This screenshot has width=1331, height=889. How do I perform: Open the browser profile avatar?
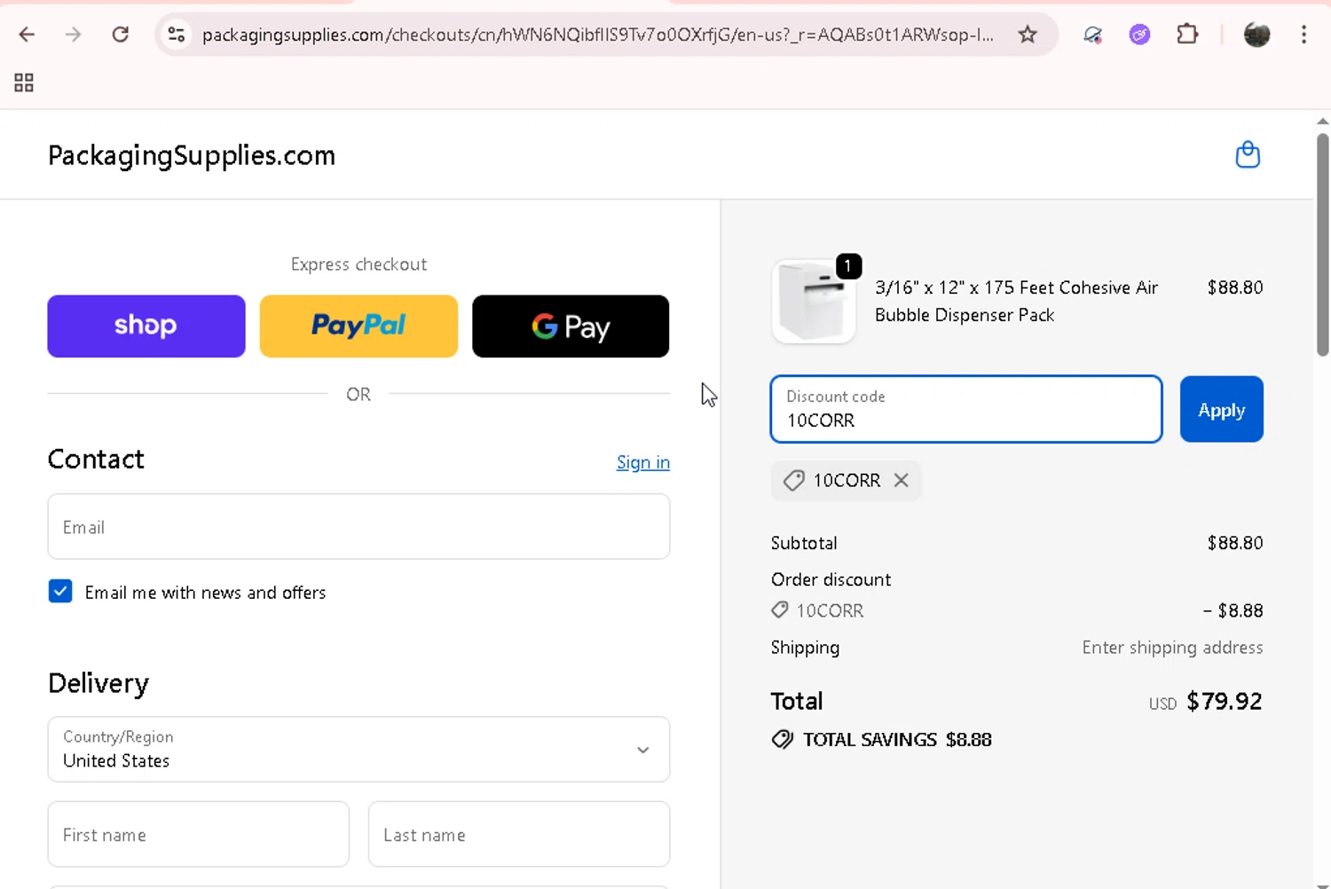point(1256,35)
